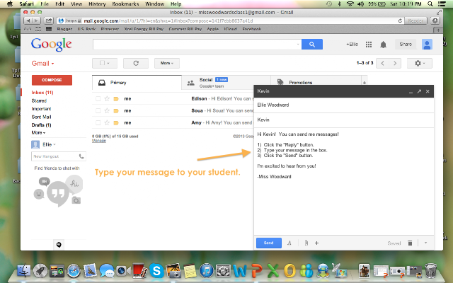Toggle importance marker on the Edison email

tap(116, 99)
